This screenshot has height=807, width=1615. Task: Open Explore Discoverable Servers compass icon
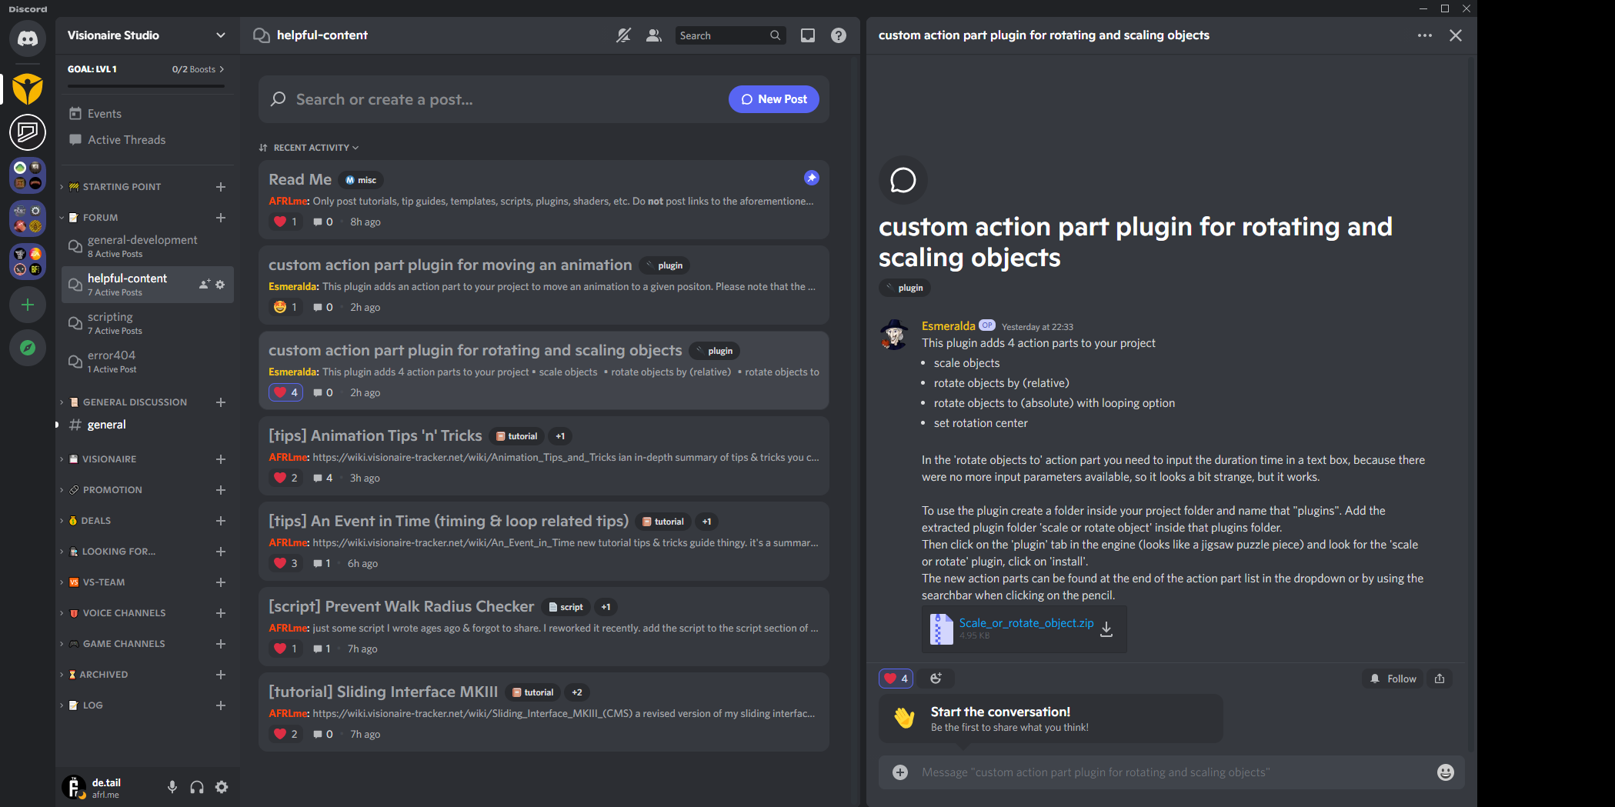point(28,348)
